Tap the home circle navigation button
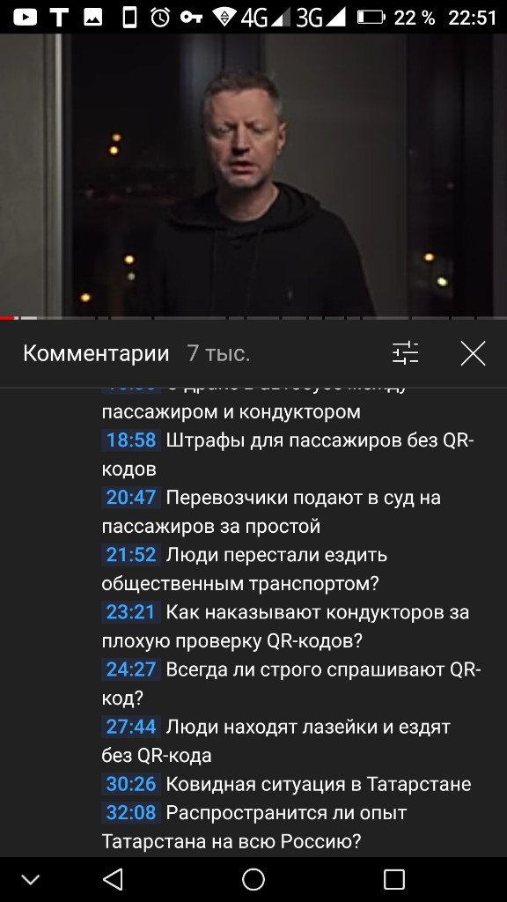This screenshot has width=507, height=902. 253,879
